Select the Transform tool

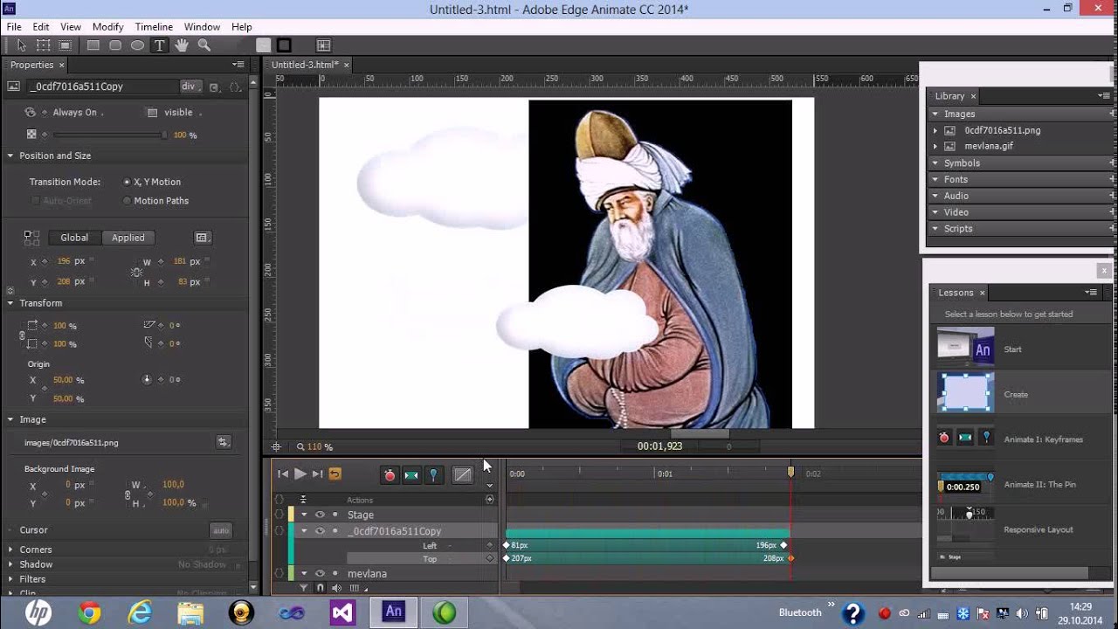pos(44,45)
